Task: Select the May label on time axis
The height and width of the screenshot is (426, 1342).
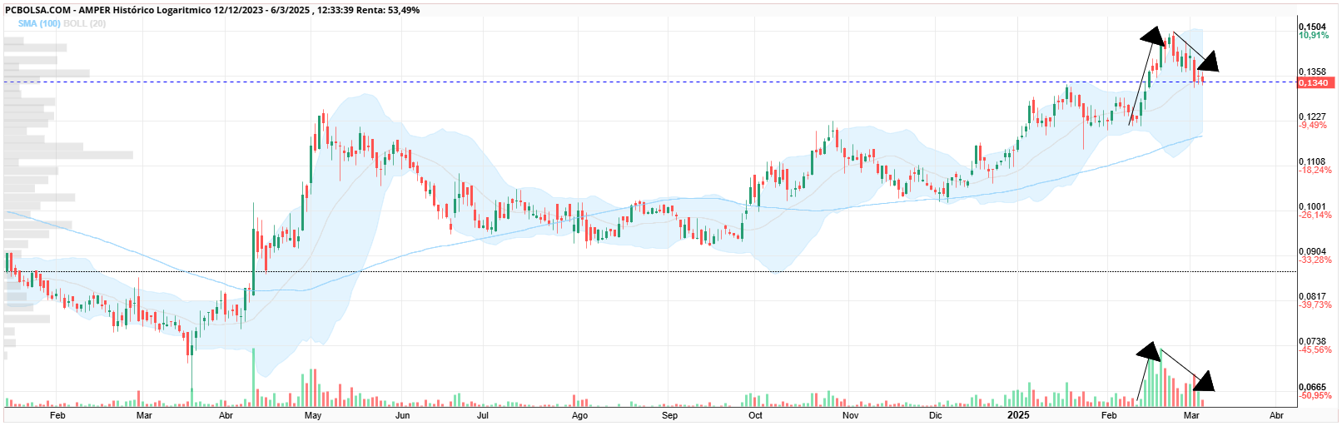Action: tap(313, 415)
